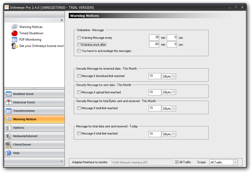Click the Transfervolume table icon
This screenshot has width=252, height=173.
point(9,111)
